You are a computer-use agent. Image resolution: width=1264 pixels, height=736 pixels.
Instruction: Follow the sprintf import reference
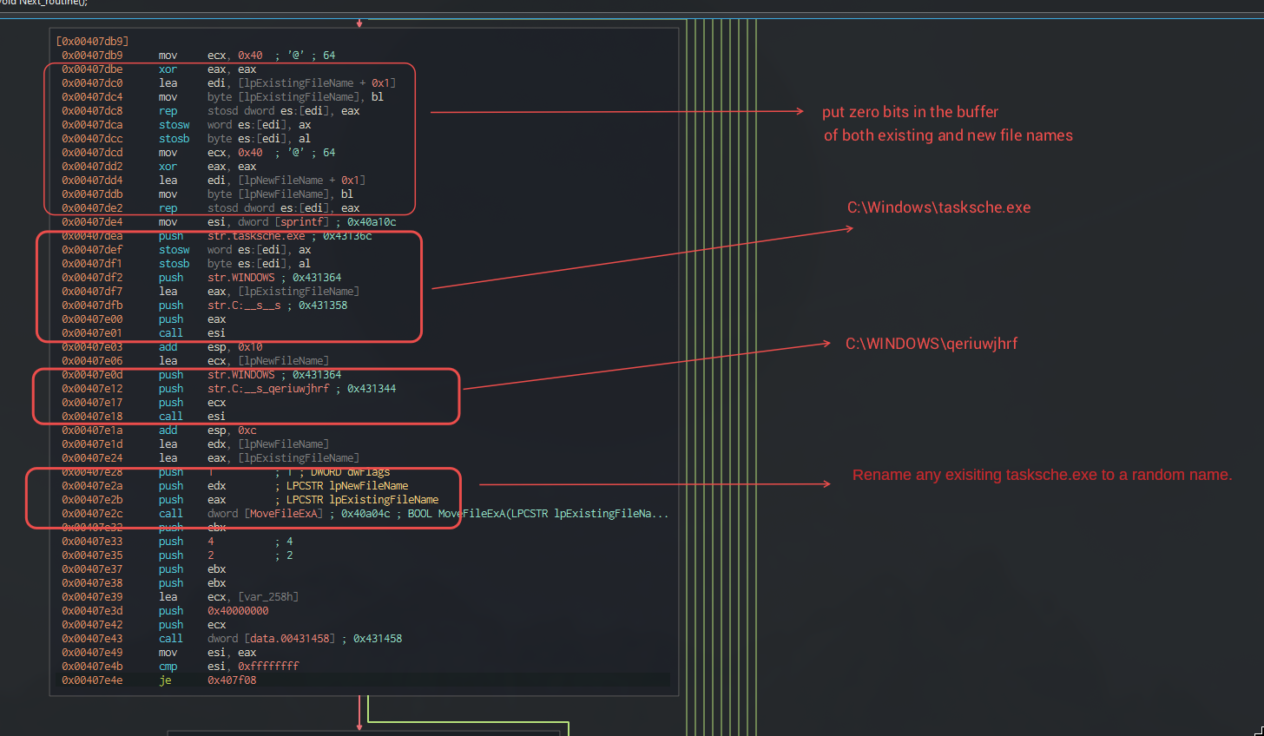[x=302, y=221]
